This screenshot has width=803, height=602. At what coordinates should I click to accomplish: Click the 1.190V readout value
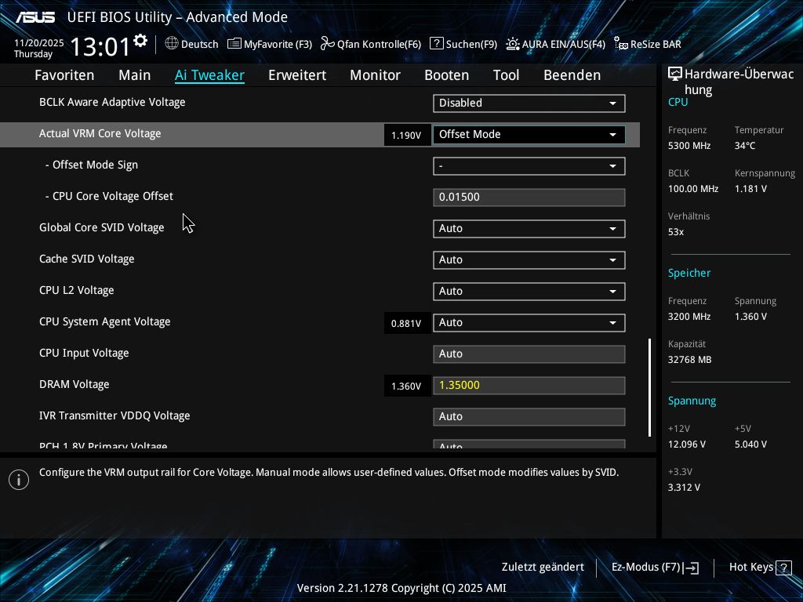[x=406, y=136]
